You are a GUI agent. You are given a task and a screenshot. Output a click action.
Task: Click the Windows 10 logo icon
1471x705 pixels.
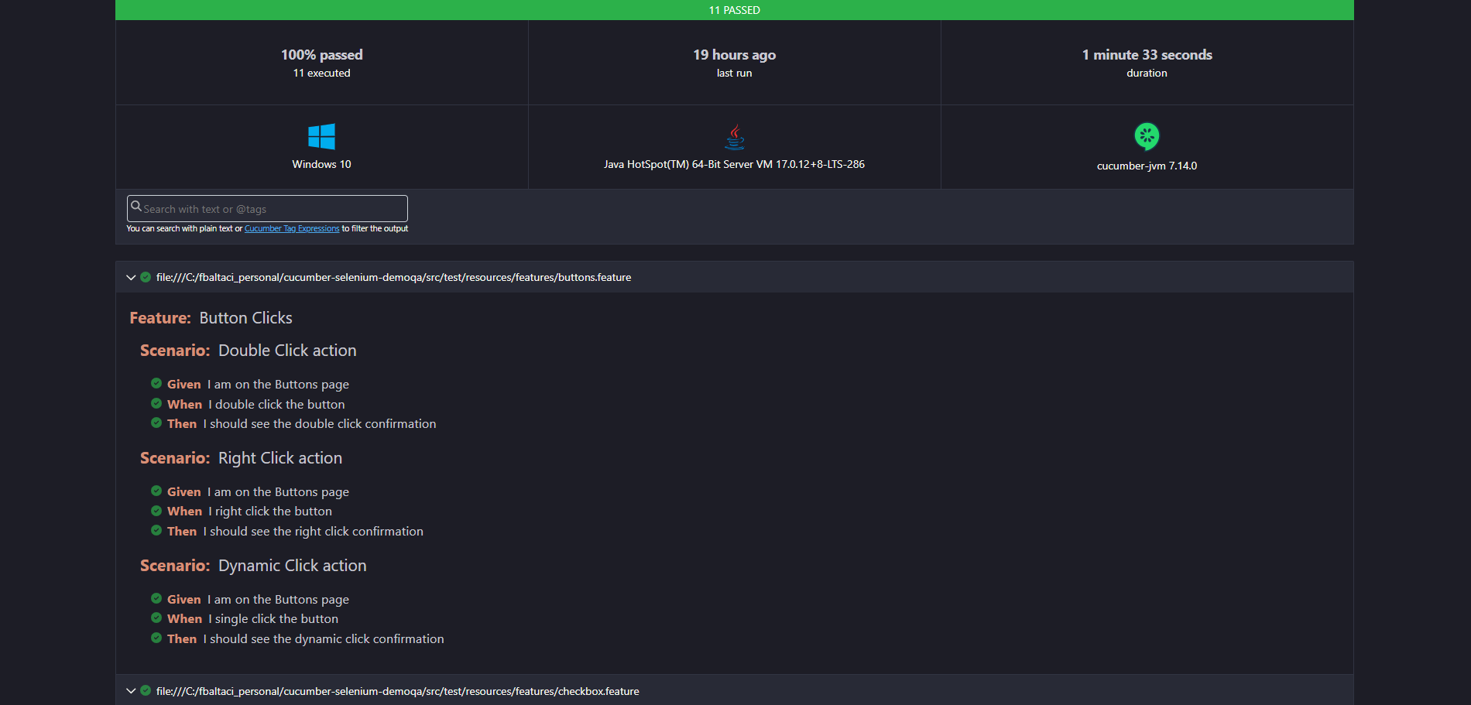click(x=321, y=137)
